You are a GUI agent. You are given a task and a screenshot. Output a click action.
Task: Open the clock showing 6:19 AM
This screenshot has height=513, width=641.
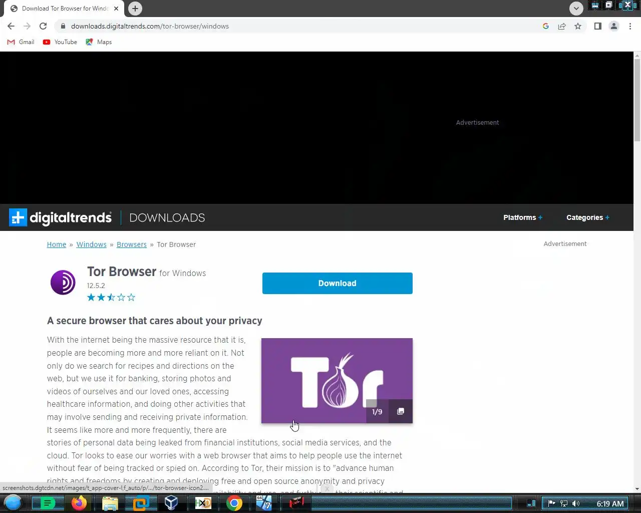pos(610,503)
